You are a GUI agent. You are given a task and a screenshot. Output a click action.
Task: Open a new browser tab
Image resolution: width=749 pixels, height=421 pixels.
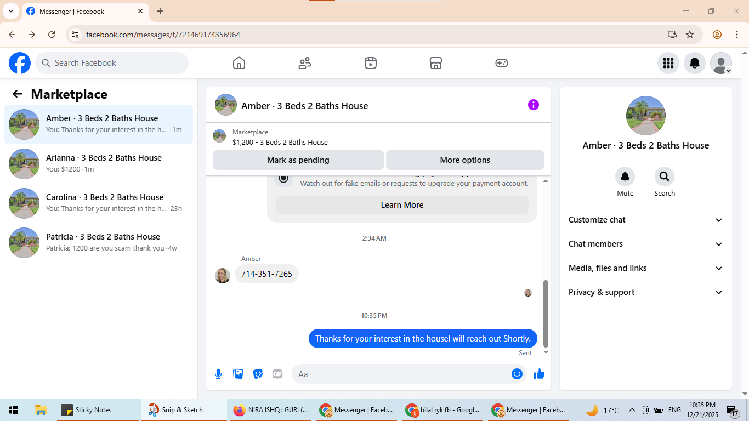160,11
